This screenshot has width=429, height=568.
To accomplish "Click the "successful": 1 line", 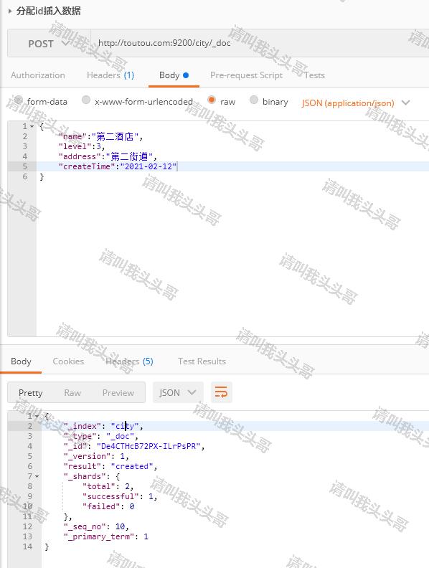I will point(120,496).
